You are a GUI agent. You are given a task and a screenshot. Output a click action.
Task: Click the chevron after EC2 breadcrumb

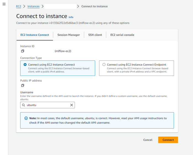point(24,6)
